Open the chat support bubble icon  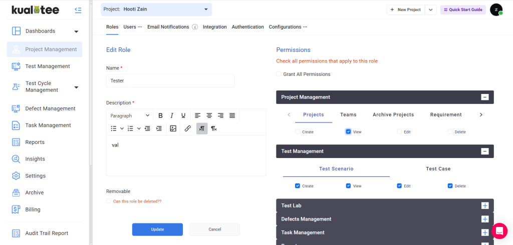click(x=499, y=230)
